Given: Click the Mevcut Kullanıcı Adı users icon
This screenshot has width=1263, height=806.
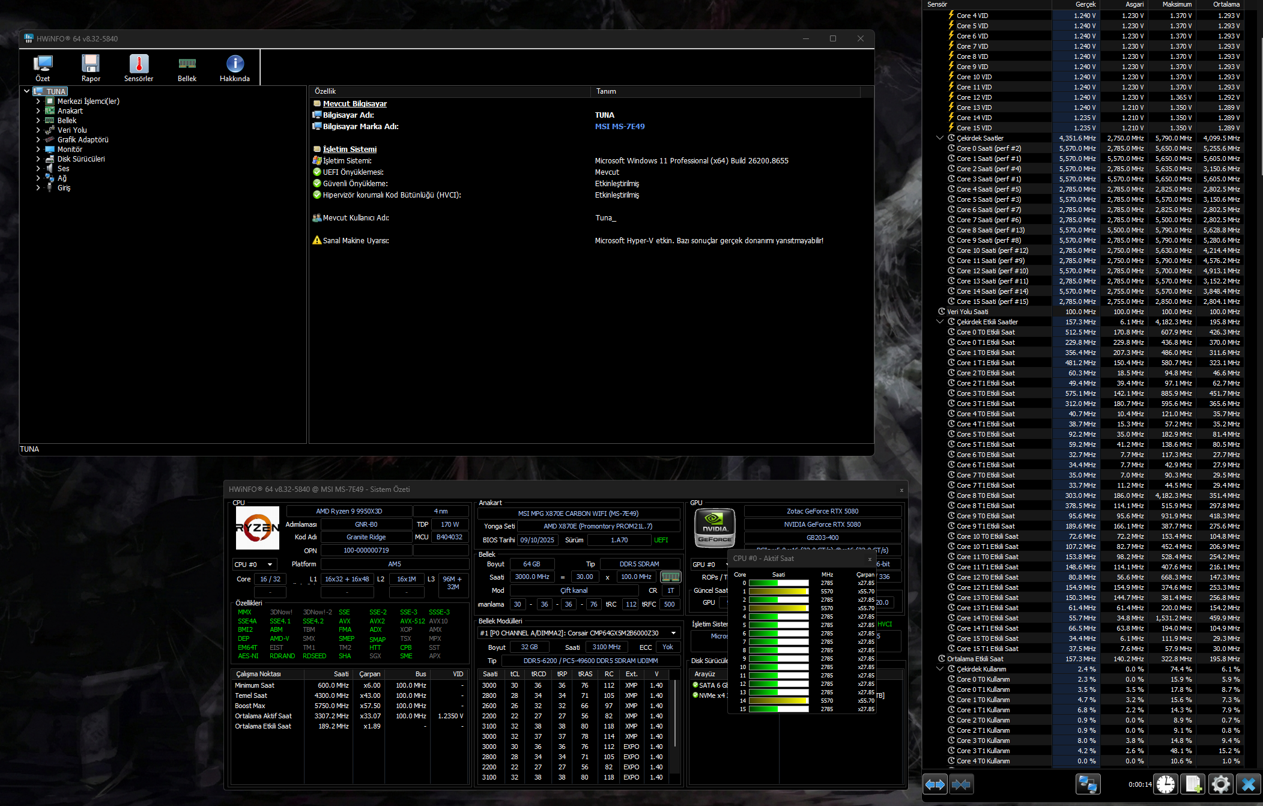Looking at the screenshot, I should point(317,218).
